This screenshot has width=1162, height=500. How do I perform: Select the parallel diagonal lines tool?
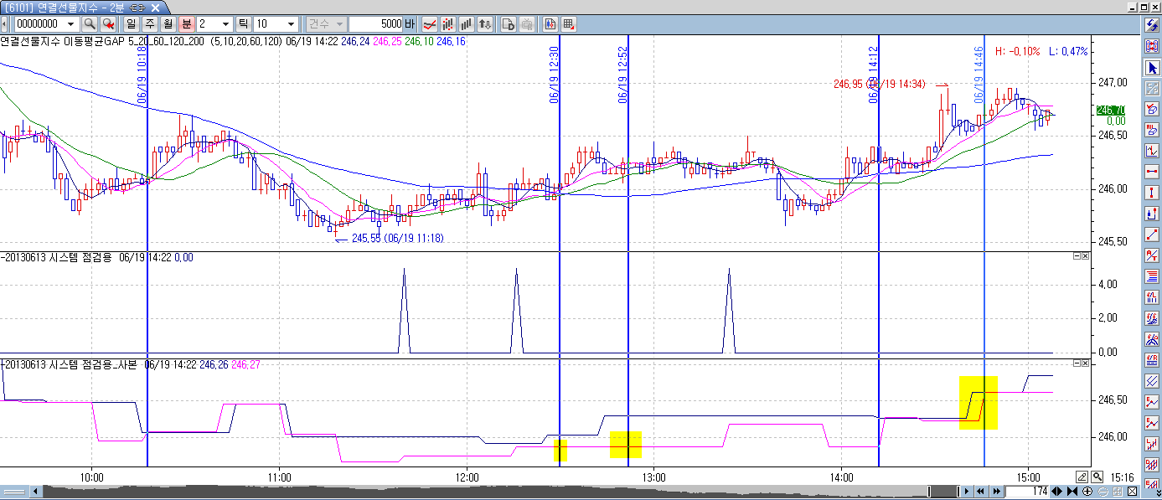click(1152, 380)
